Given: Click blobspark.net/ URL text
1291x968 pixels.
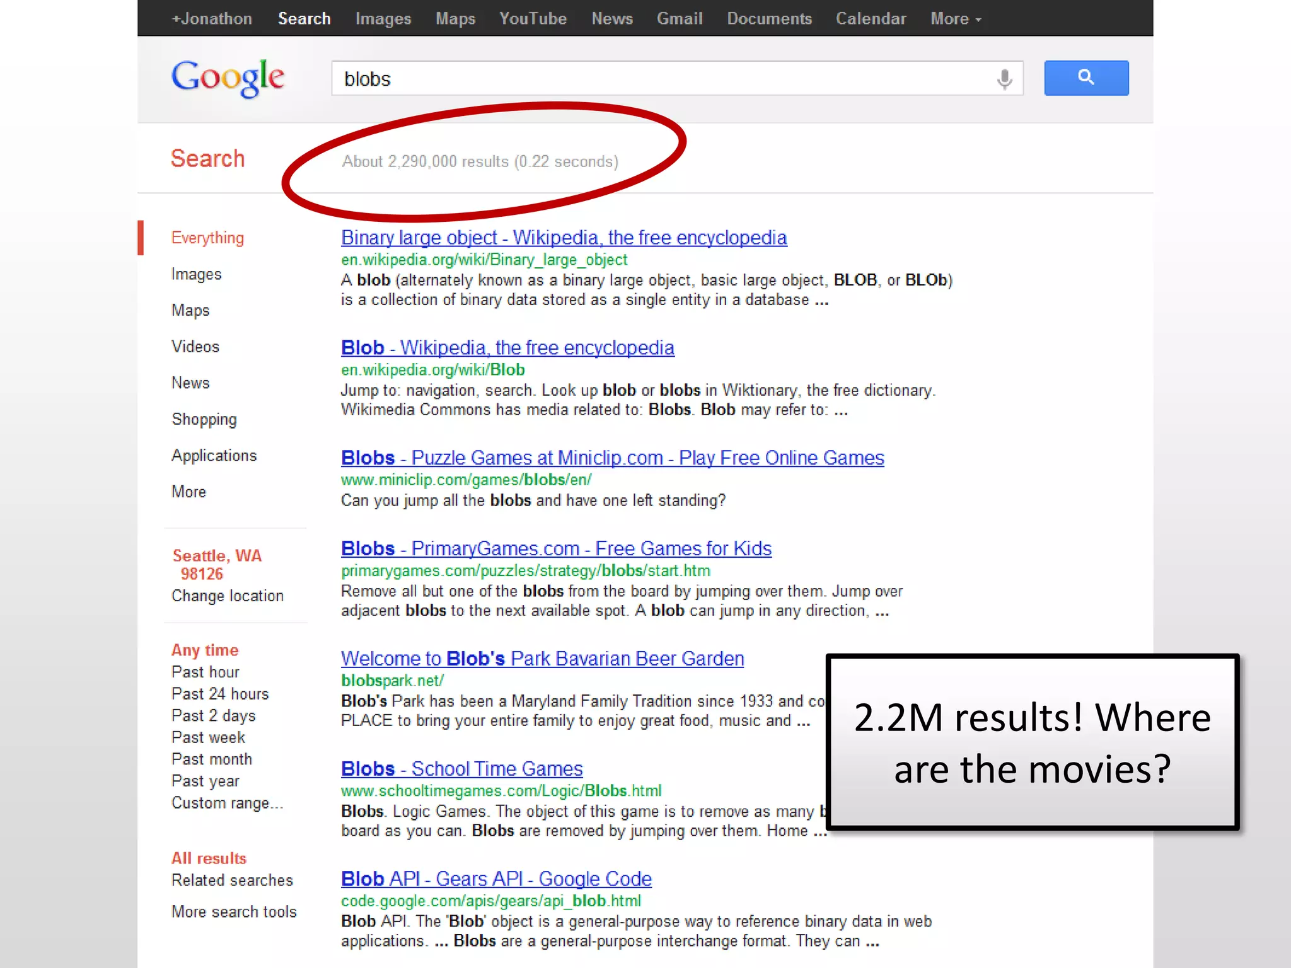Looking at the screenshot, I should pos(393,681).
